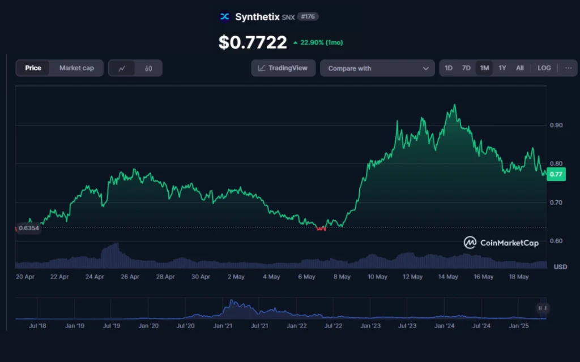Open the three-dots more options menu

[x=568, y=68]
